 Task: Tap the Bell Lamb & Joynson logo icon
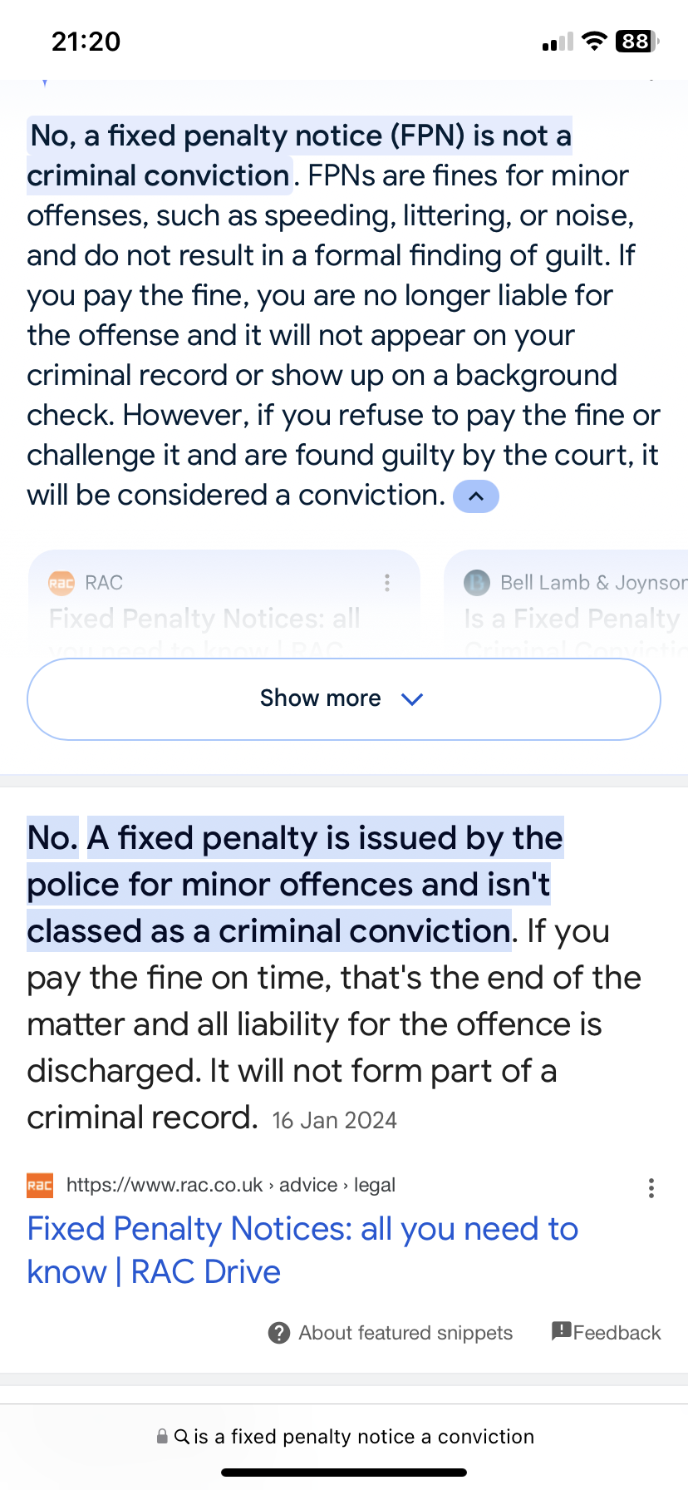pyautogui.click(x=477, y=583)
